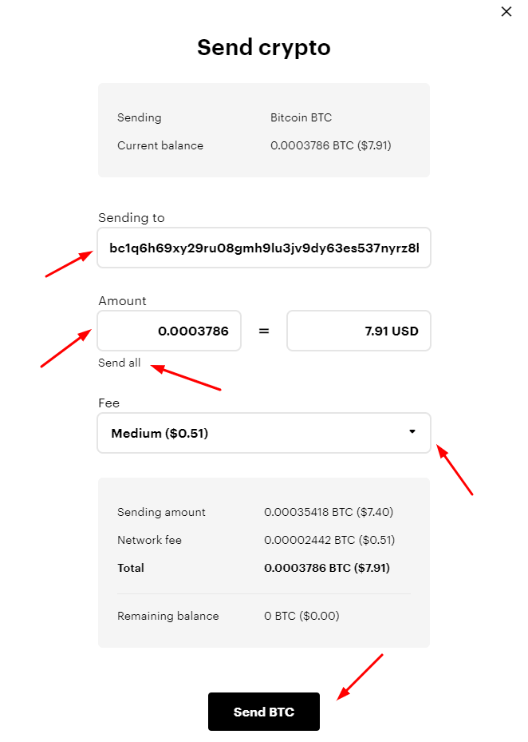The image size is (528, 742).
Task: Click the Fee section label
Action: pyautogui.click(x=108, y=403)
